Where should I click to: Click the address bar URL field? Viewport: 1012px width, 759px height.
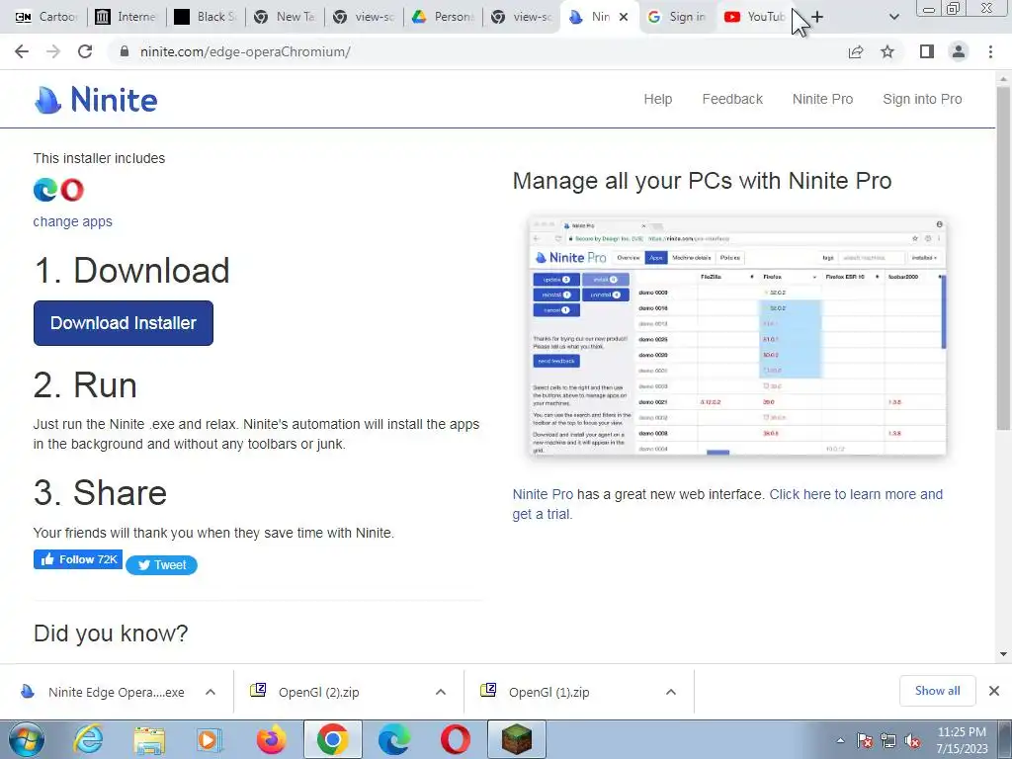477,51
